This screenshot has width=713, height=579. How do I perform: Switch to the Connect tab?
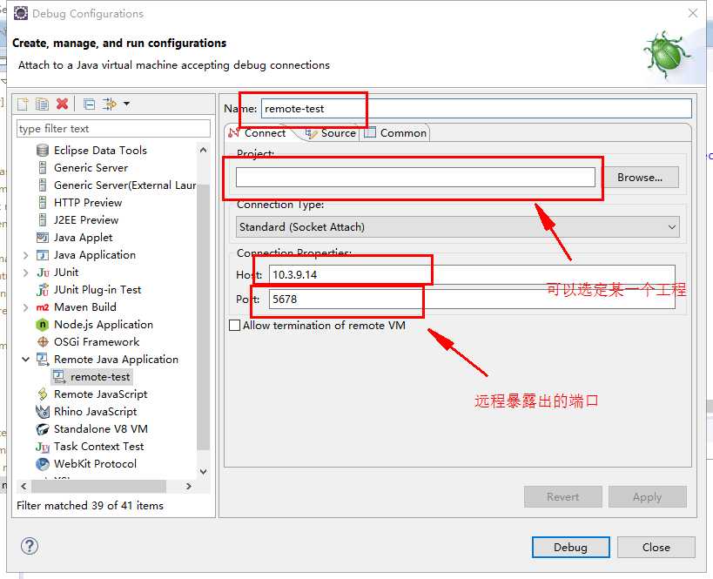tap(258, 133)
